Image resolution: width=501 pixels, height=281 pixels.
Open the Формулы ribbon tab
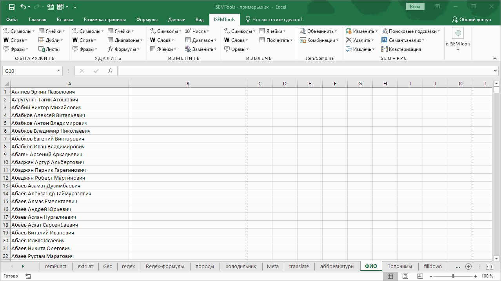click(147, 20)
